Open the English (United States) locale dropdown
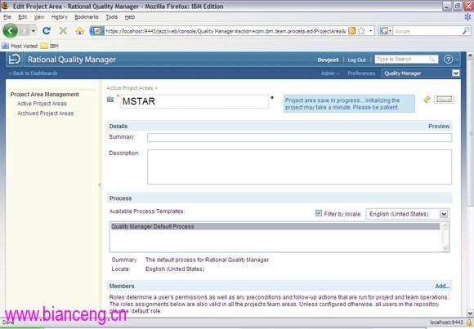Image resolution: width=474 pixels, height=329 pixels. [x=408, y=214]
